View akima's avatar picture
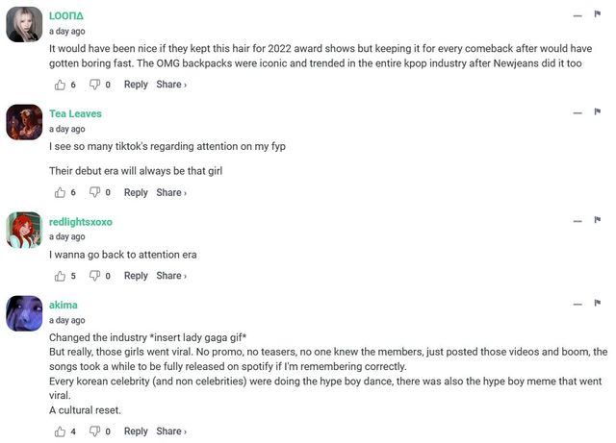The image size is (616, 443). coord(24,313)
